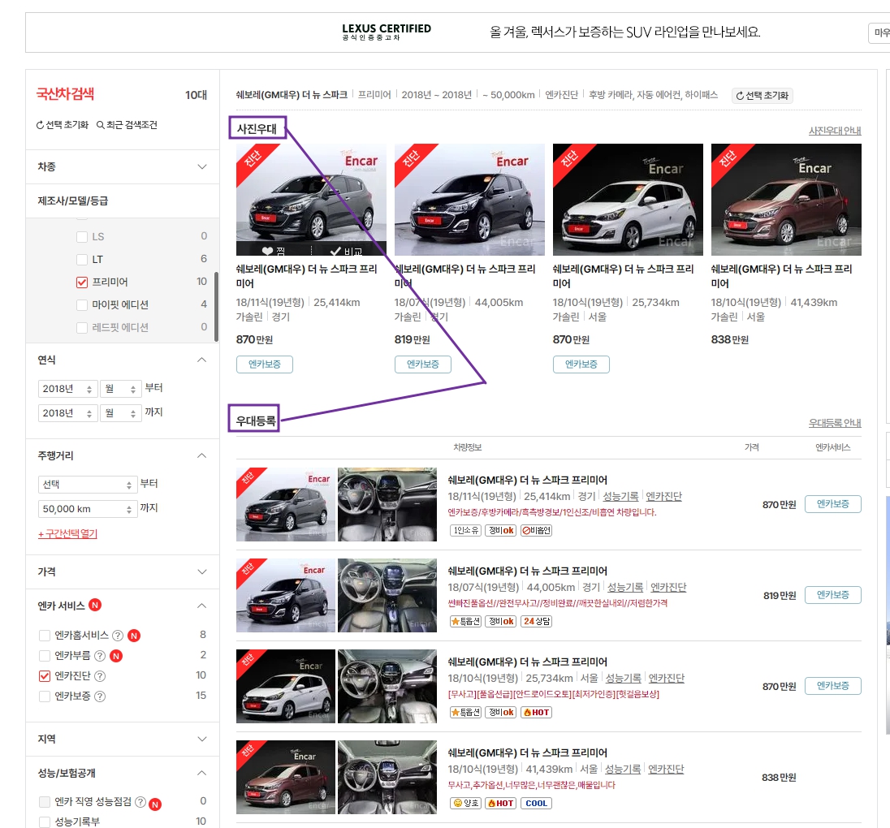The width and height of the screenshot is (890, 828).
Task: Collapse the 엔카 서비스 section
Action: click(201, 606)
